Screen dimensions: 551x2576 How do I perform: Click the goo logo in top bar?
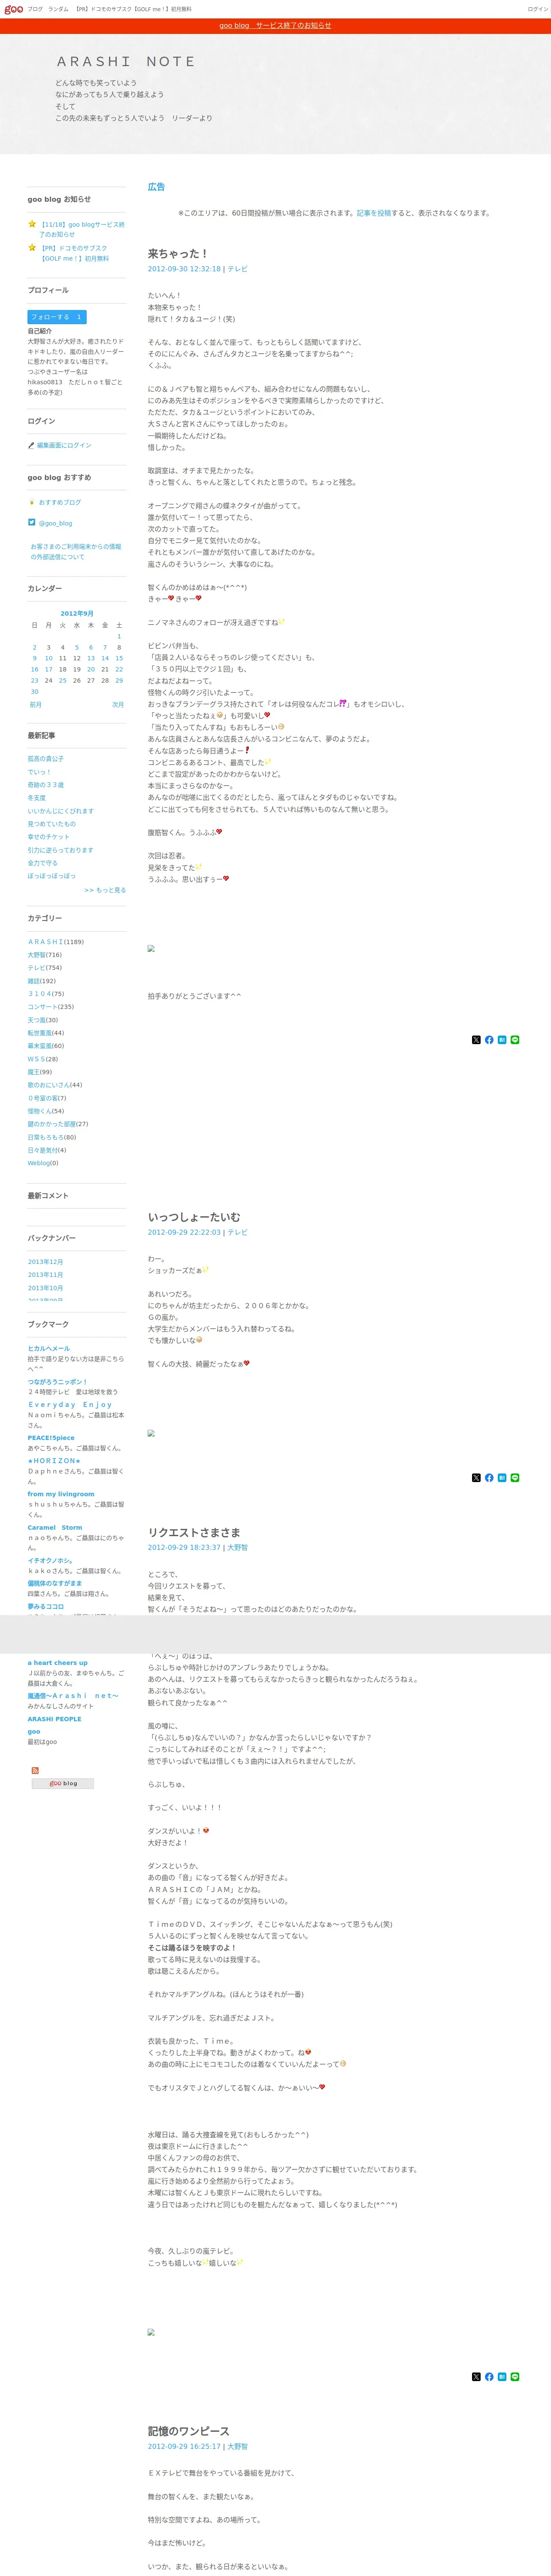13,9
